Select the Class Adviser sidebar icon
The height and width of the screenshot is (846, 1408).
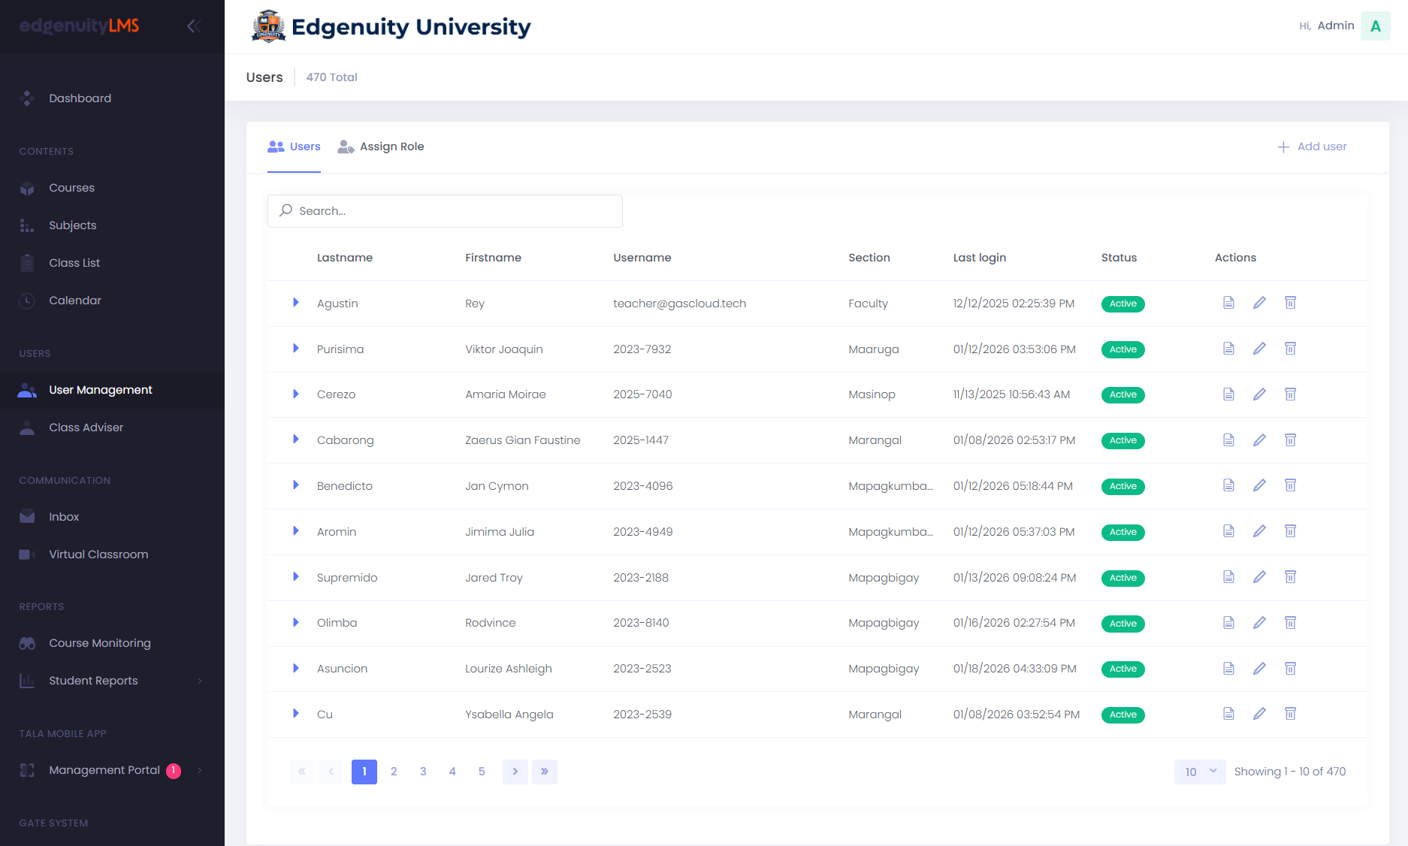point(27,427)
